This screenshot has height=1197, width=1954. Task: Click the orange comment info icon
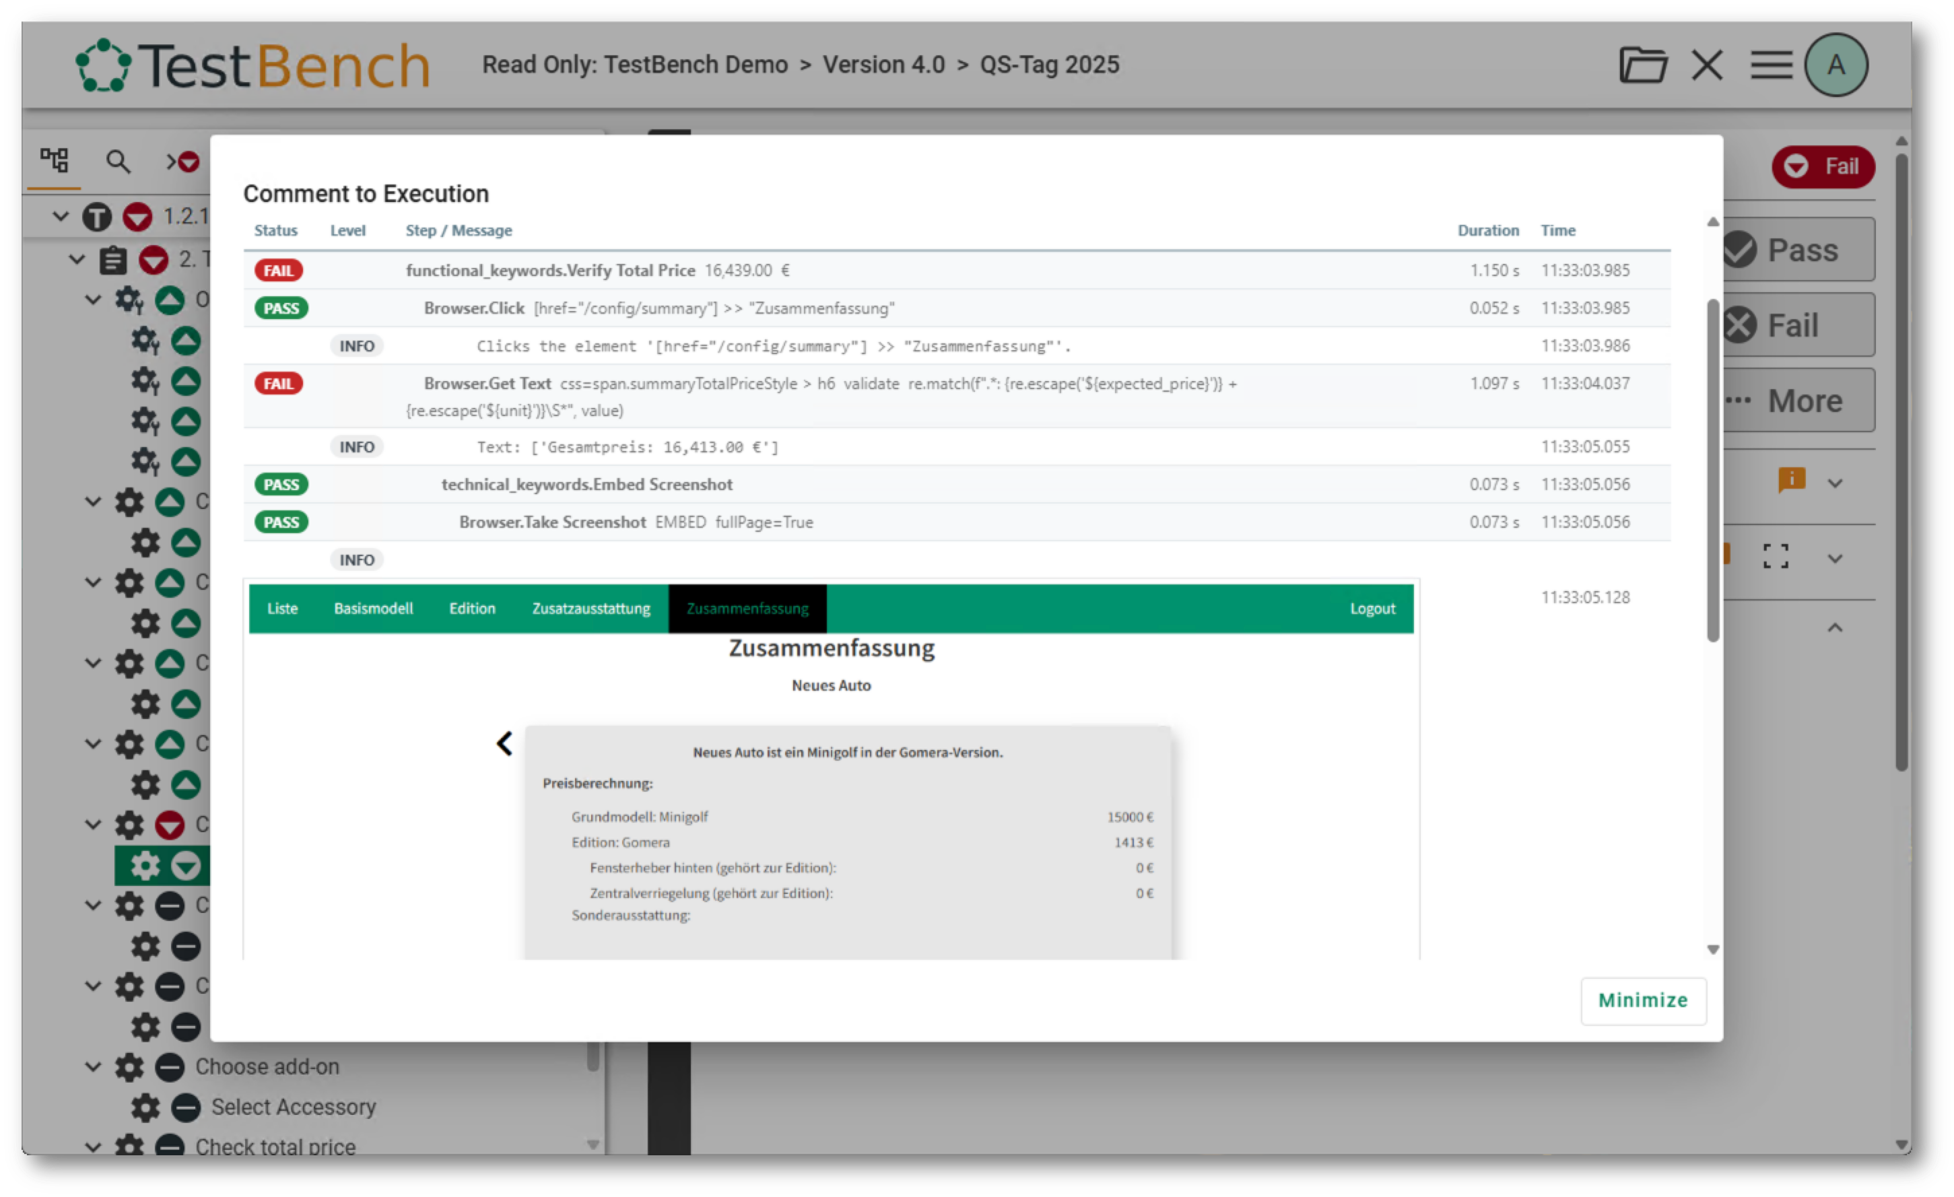(x=1792, y=481)
